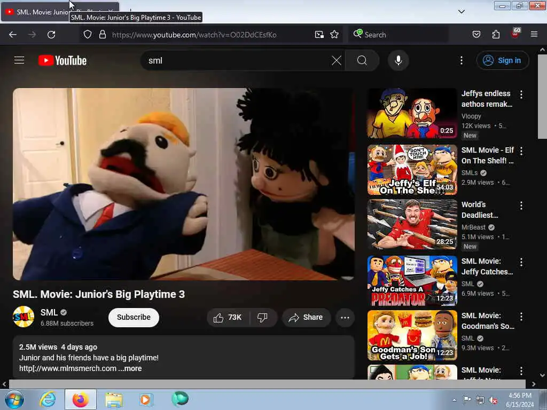The height and width of the screenshot is (410, 547).
Task: Click the Firefox Search box
Action: point(398,35)
